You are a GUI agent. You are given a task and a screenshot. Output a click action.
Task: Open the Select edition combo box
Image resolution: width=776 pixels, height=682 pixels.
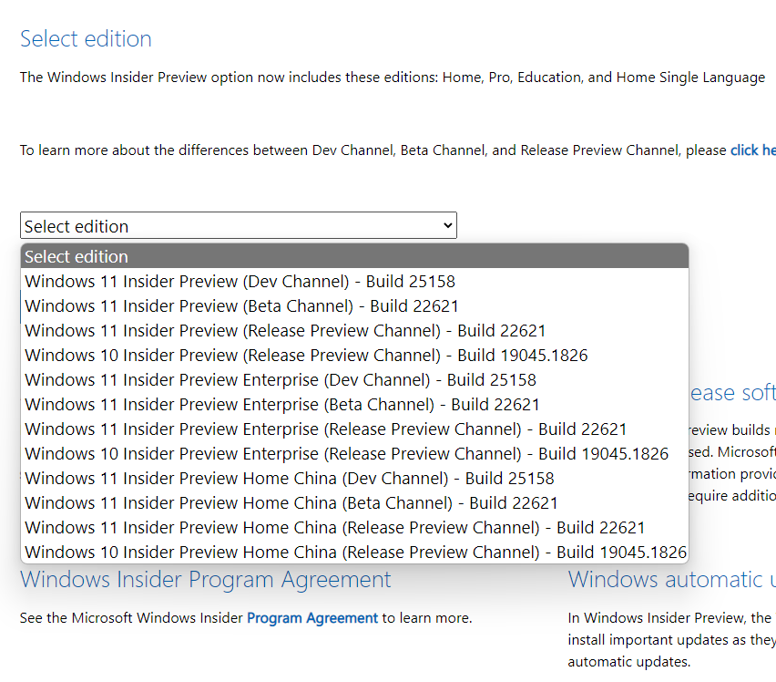(x=238, y=226)
